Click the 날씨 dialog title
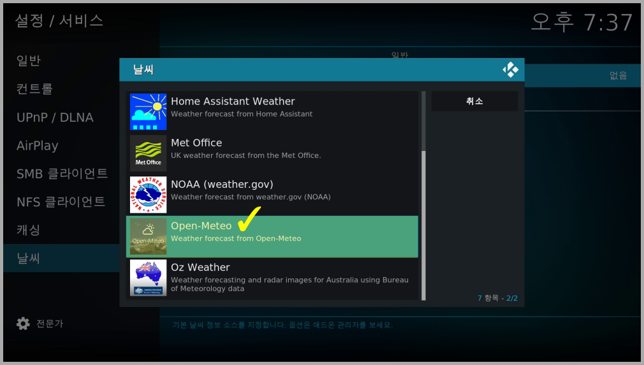This screenshot has width=644, height=365. click(x=143, y=69)
